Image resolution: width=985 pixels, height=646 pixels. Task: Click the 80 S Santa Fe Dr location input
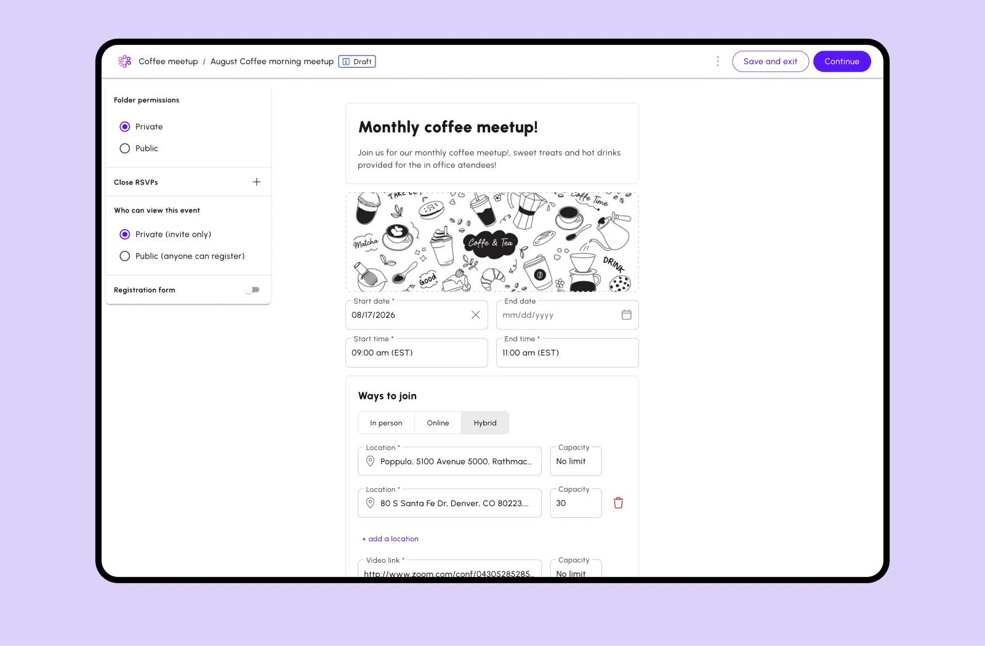point(450,503)
